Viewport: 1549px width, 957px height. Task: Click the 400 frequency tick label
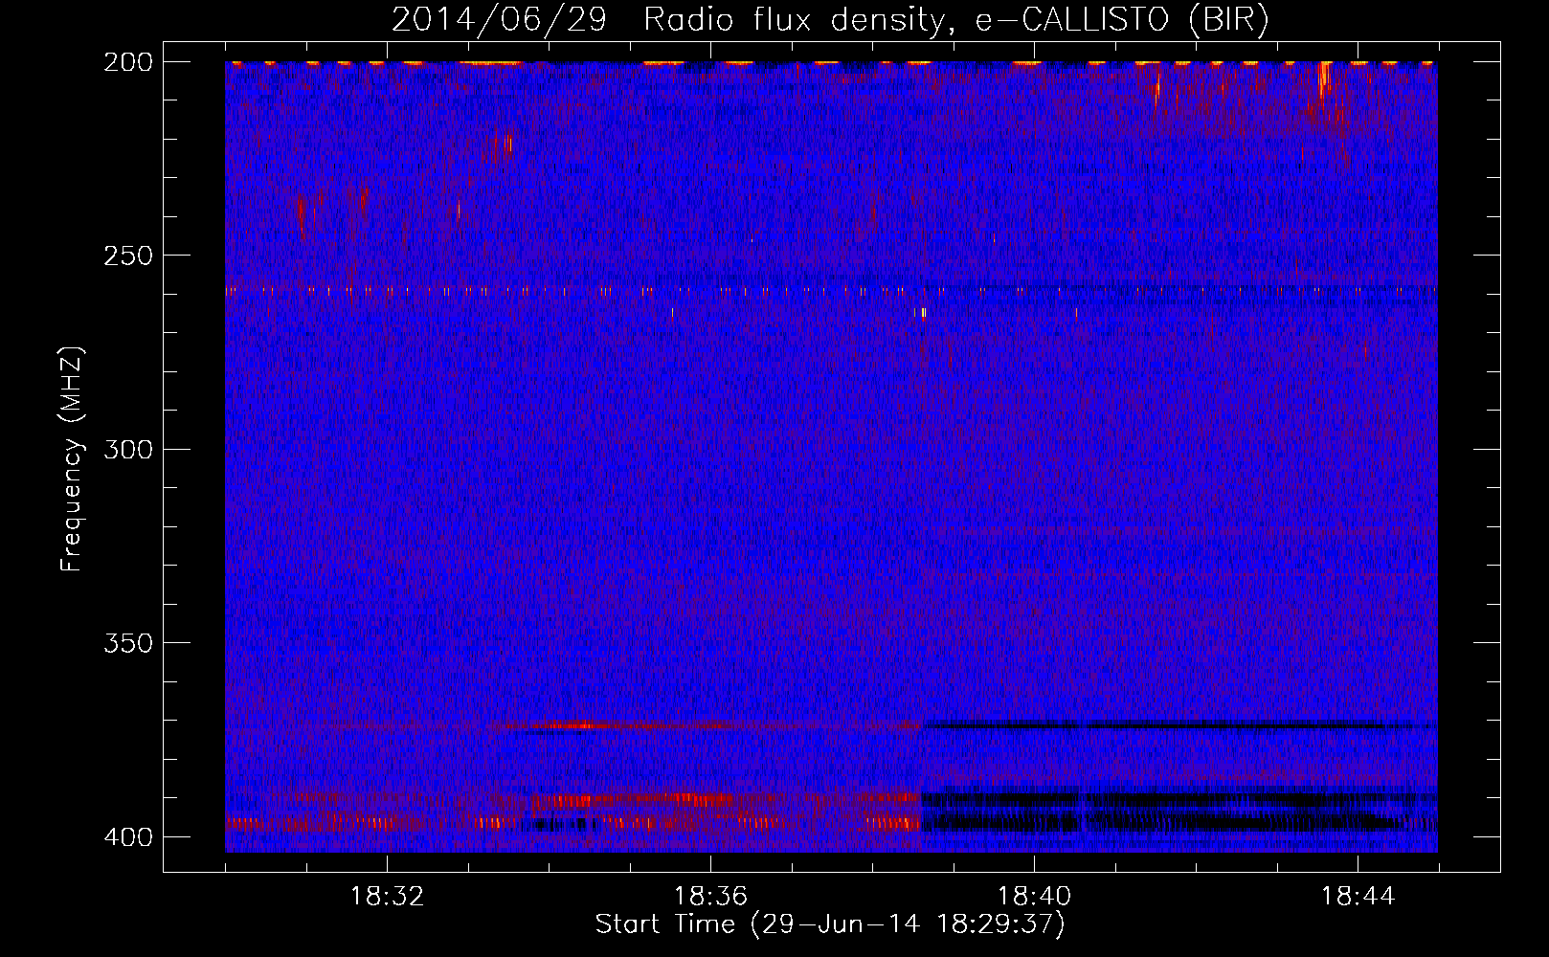pyautogui.click(x=127, y=837)
